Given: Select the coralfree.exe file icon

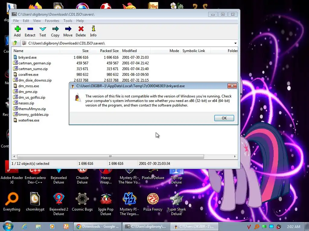Looking at the screenshot, I should click(15, 75).
